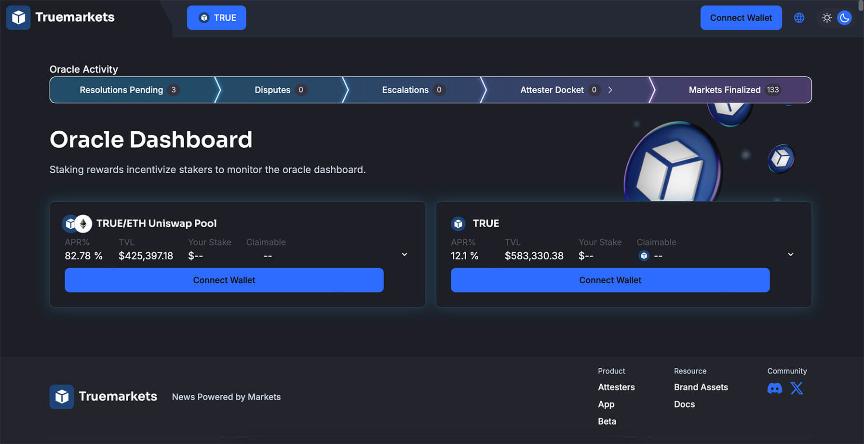Open the language globe icon
864x444 pixels.
(x=799, y=18)
